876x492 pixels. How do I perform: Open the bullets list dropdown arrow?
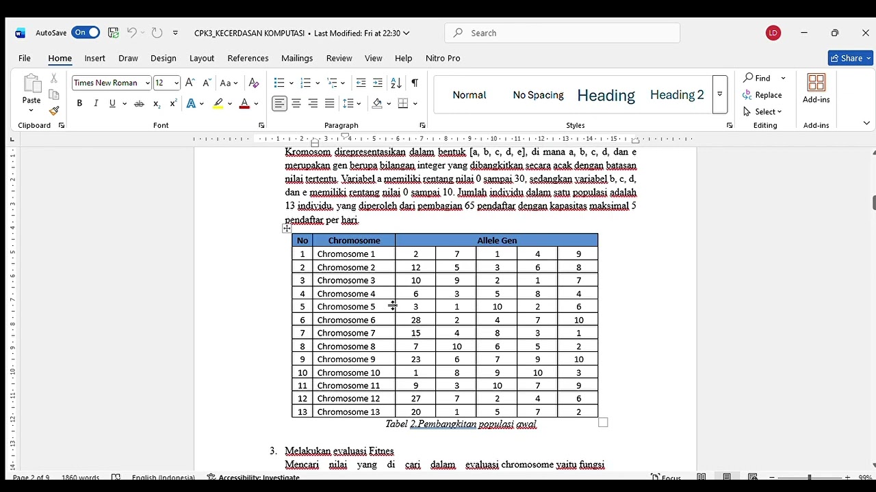point(291,83)
